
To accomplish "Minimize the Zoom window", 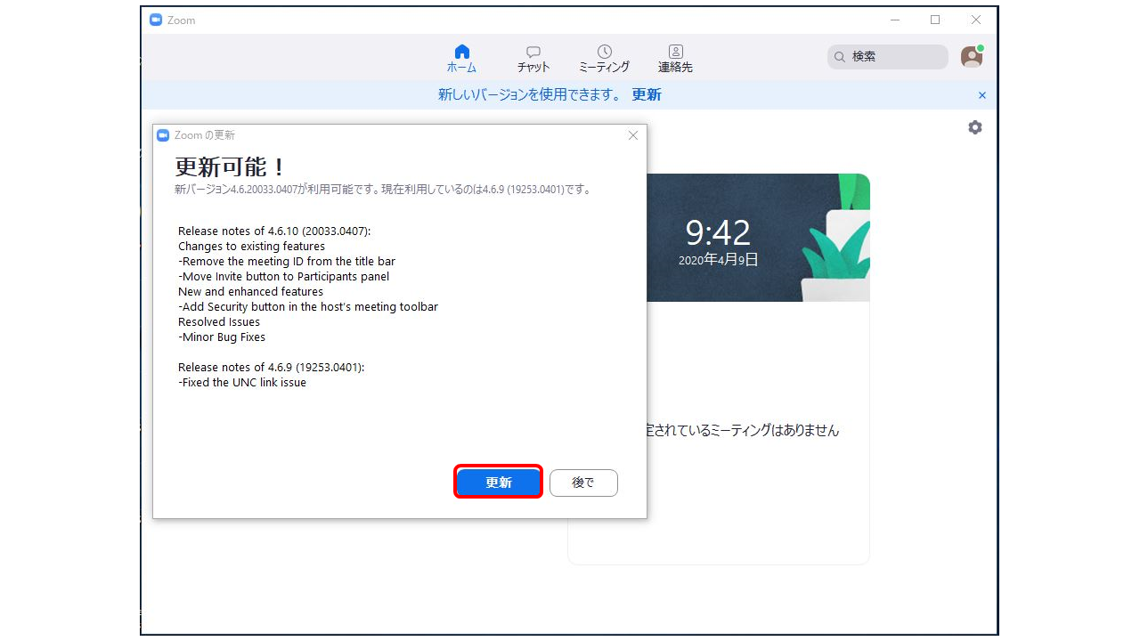I will coord(895,20).
